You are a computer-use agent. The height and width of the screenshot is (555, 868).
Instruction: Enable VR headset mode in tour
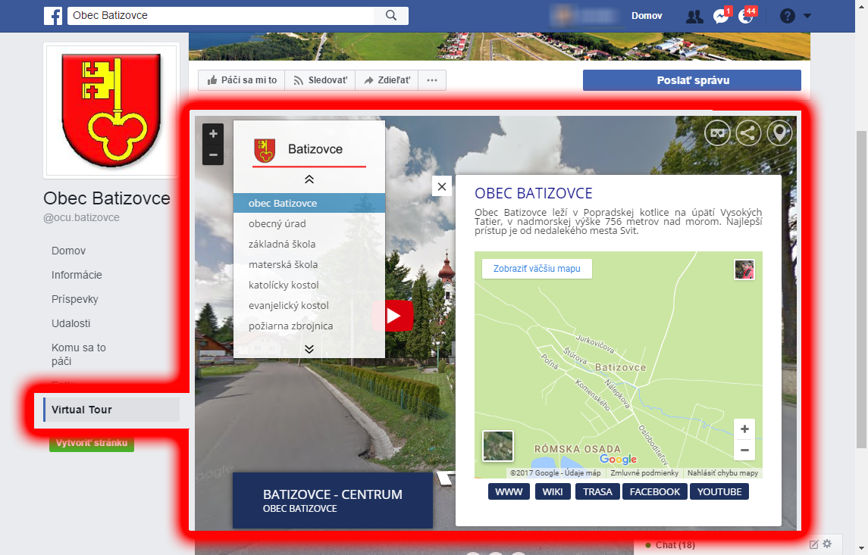(x=717, y=133)
